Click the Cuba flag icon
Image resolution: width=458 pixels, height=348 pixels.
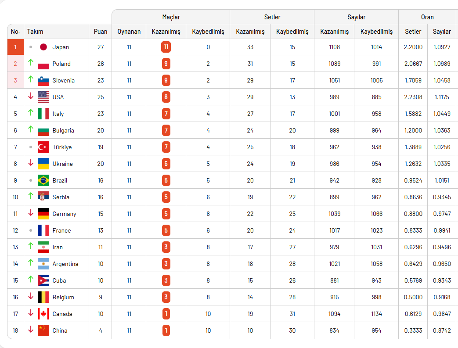(43, 280)
